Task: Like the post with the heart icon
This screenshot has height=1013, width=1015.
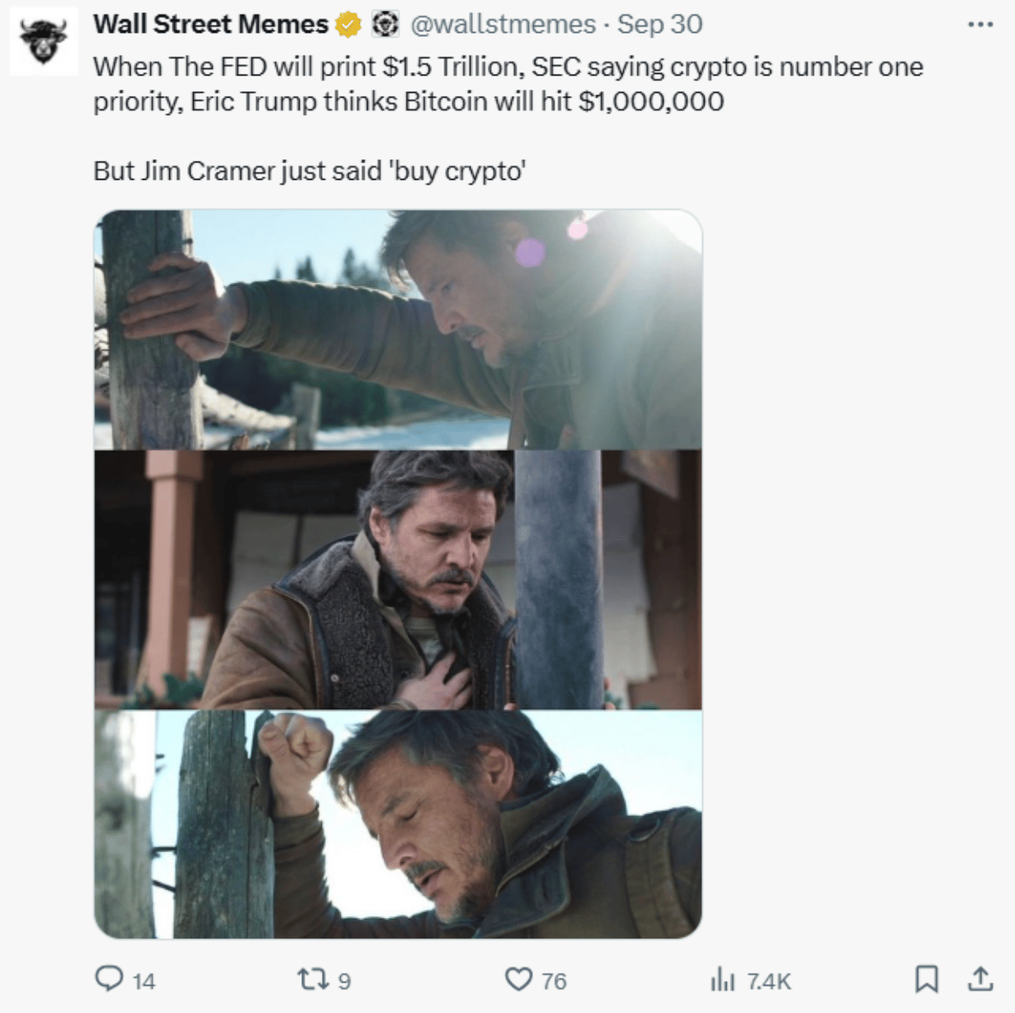Action: coord(518,979)
